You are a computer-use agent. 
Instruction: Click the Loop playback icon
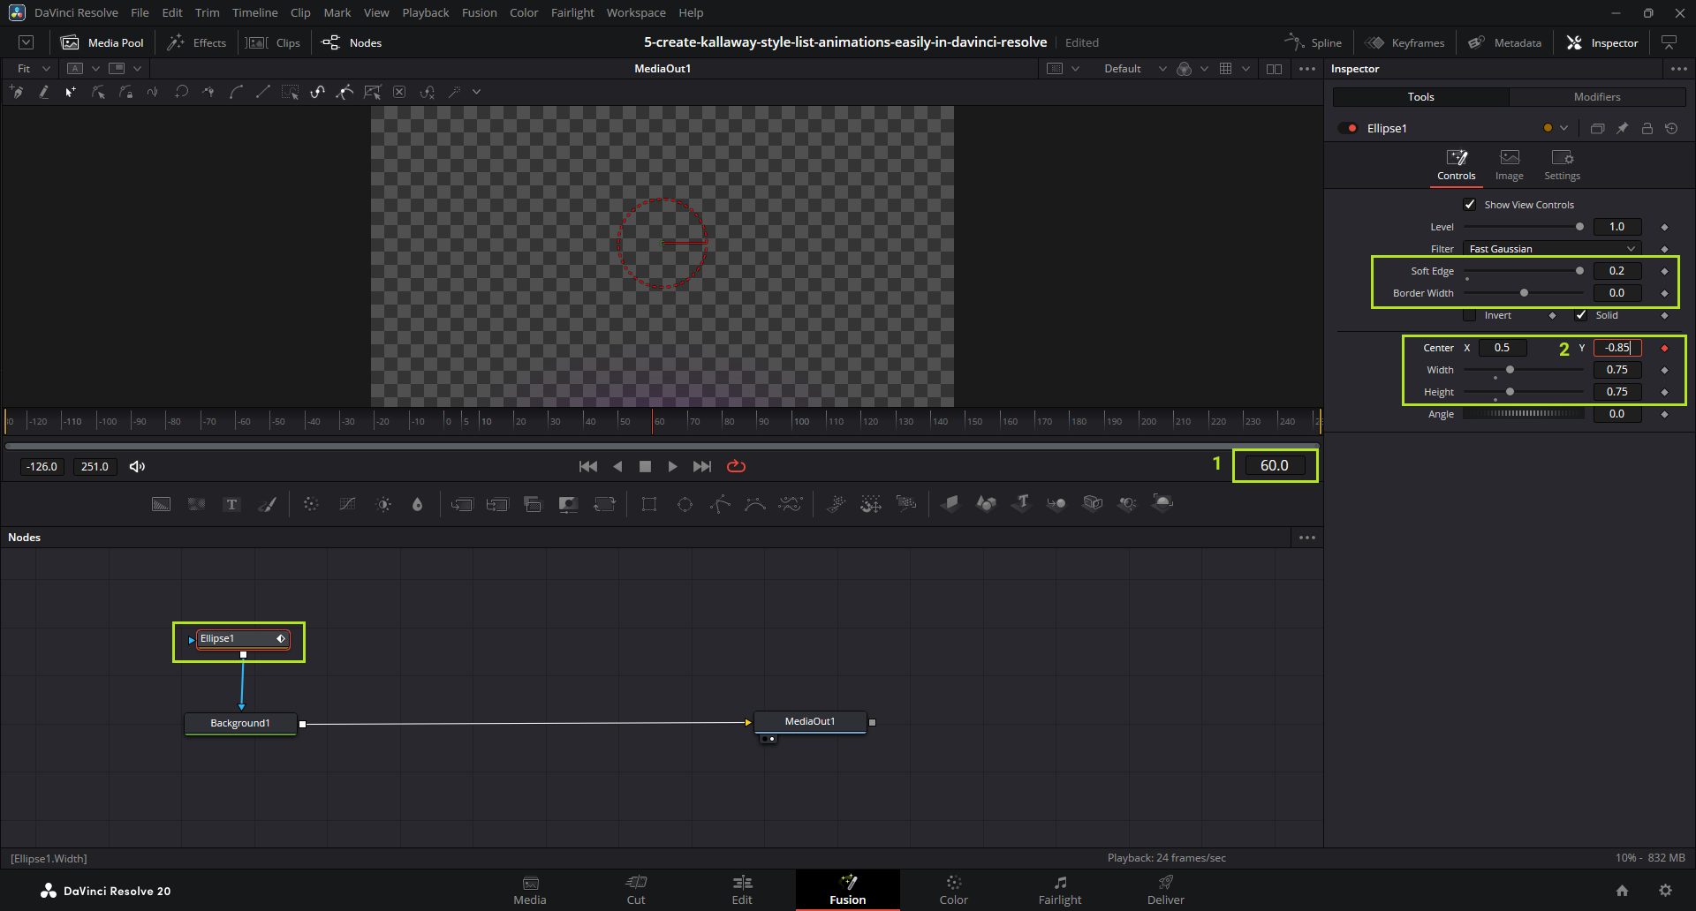736,466
